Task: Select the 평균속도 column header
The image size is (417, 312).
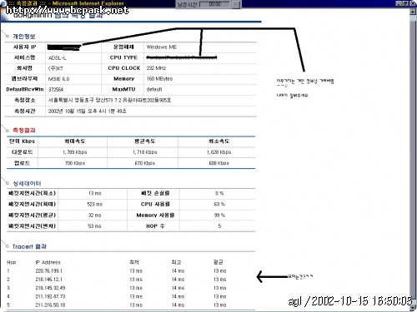Action: pyautogui.click(x=144, y=141)
